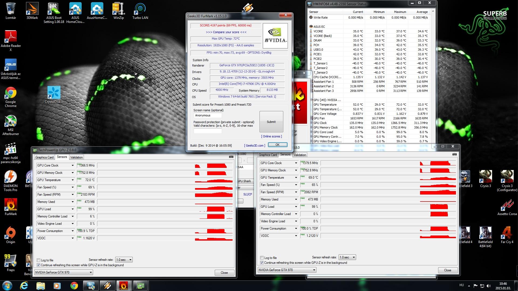Open NVIDIA GeForce GTX 970 selector in left GPU-Z
This screenshot has height=291, width=518.
coord(64,272)
